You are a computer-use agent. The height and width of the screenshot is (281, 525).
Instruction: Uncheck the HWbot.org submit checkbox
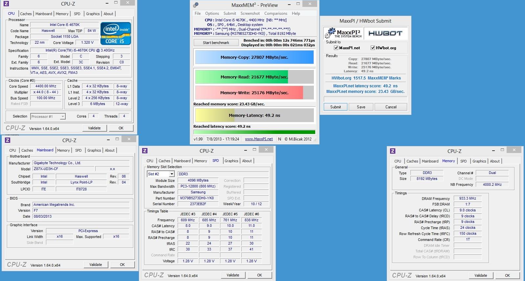(373, 48)
